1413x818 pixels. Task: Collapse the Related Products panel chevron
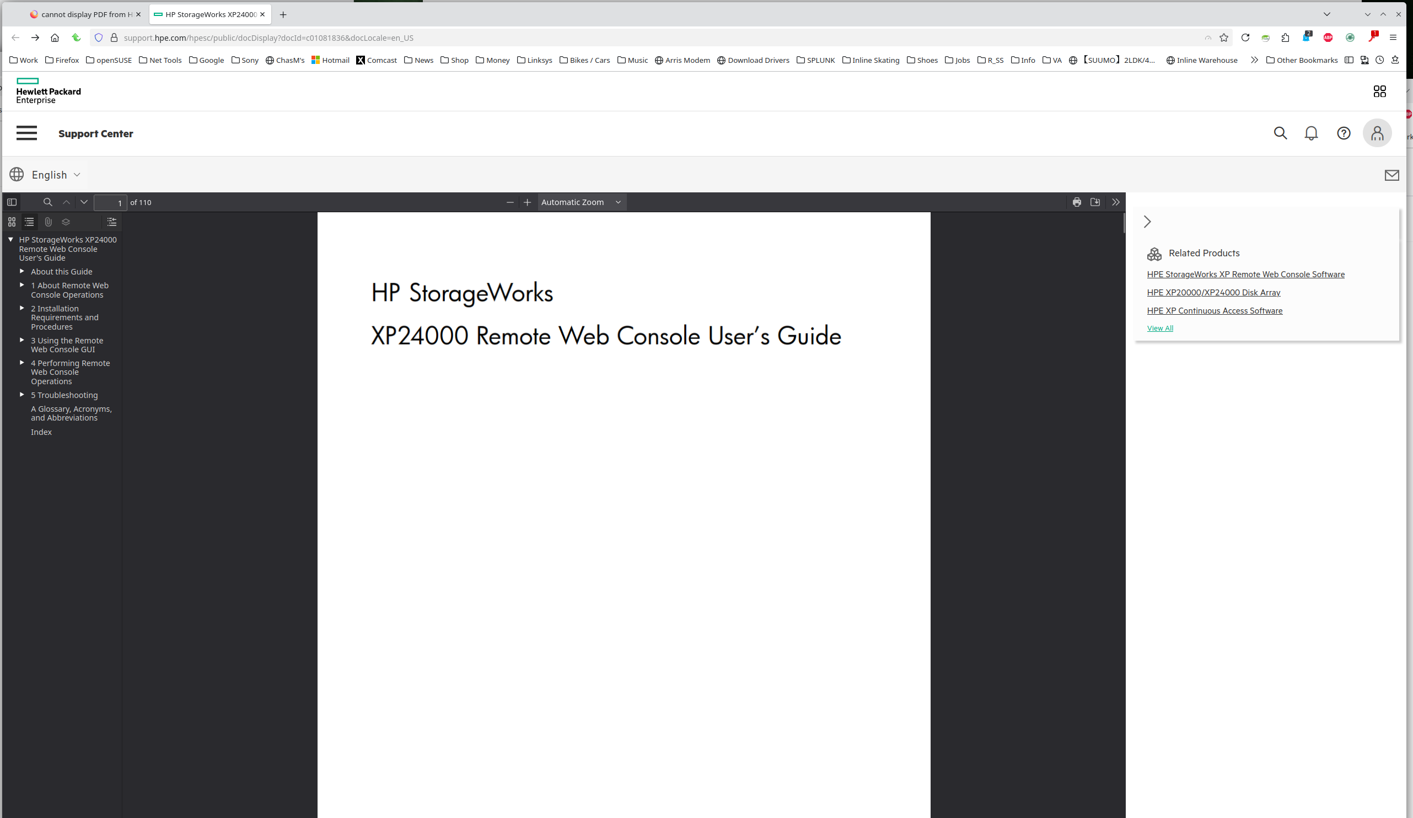[1147, 222]
